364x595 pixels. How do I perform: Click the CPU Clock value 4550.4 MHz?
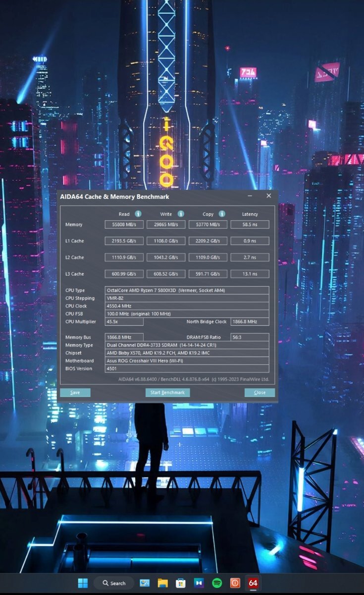pyautogui.click(x=187, y=306)
